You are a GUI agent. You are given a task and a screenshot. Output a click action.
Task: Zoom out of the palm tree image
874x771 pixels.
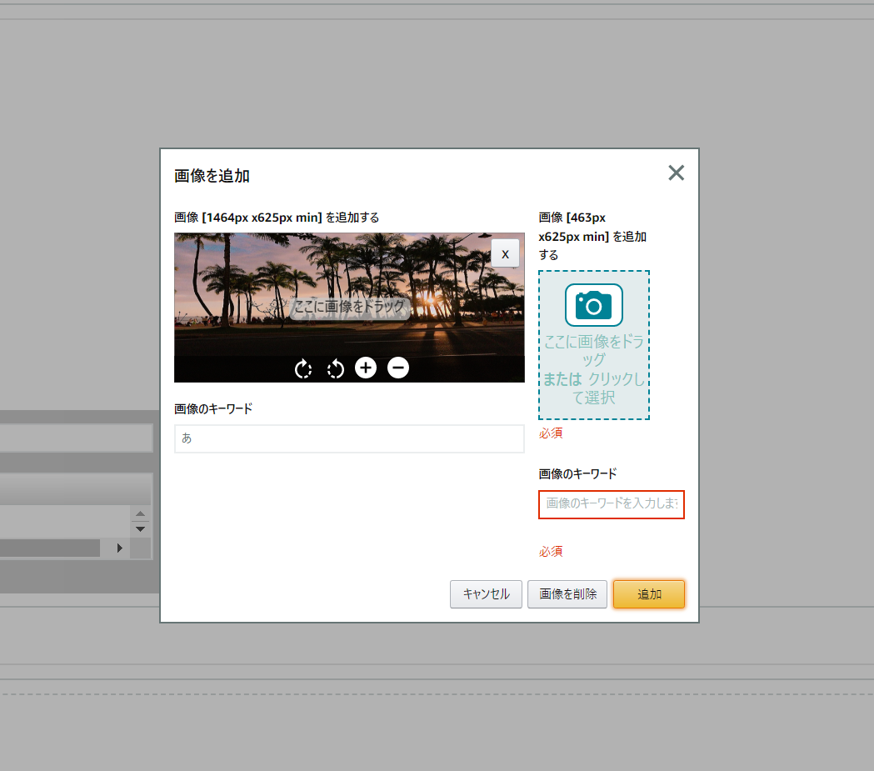pos(398,368)
